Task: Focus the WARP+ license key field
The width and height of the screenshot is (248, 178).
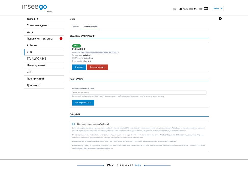Action: (x=139, y=93)
